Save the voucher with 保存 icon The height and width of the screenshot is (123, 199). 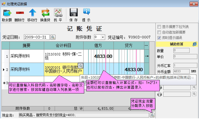[x=74, y=12]
